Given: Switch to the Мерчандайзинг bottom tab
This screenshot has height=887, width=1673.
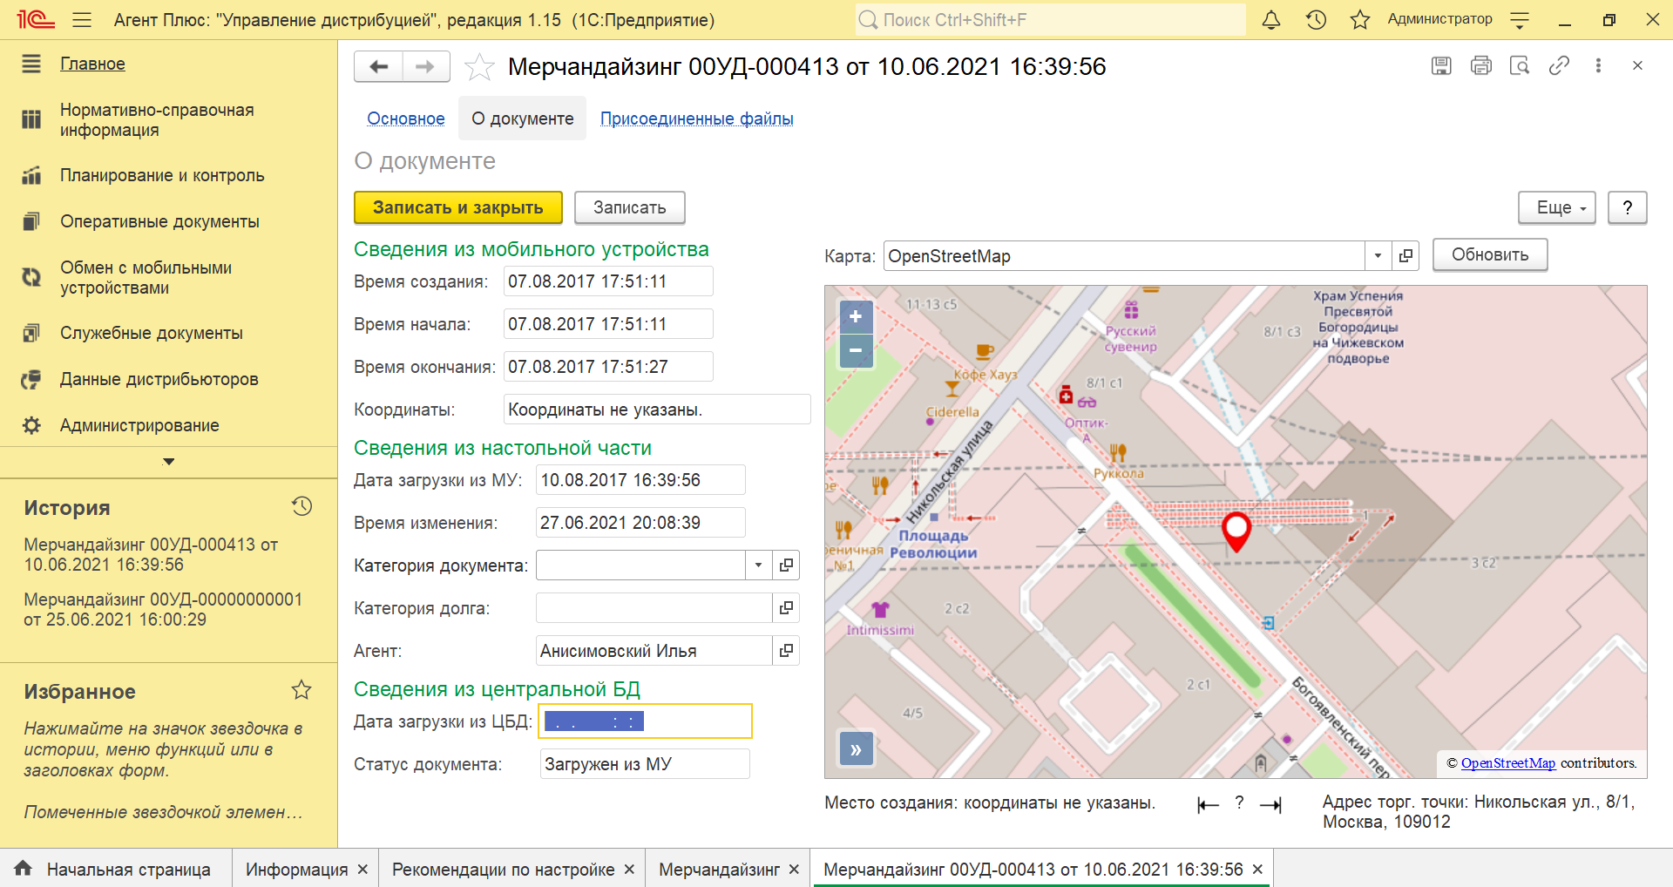Looking at the screenshot, I should pos(719,870).
